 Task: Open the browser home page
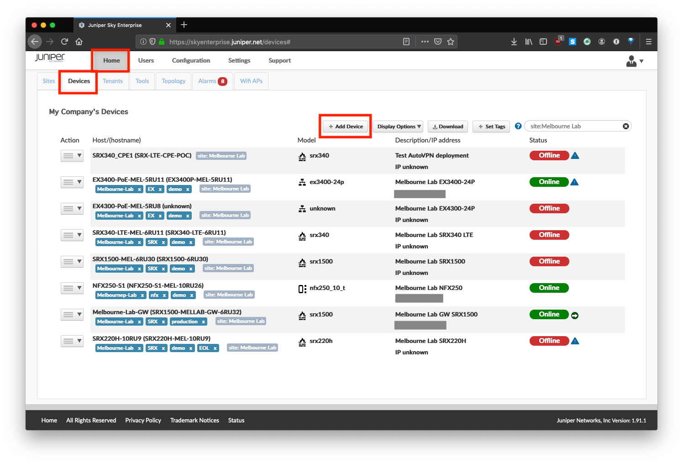79,42
